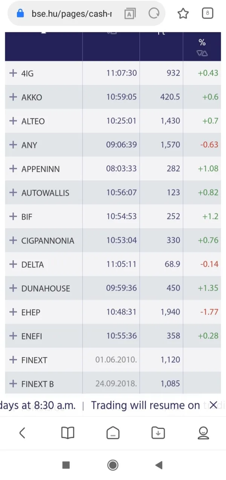Open the AUTOWALLIS stock entry

pyautogui.click(x=45, y=193)
